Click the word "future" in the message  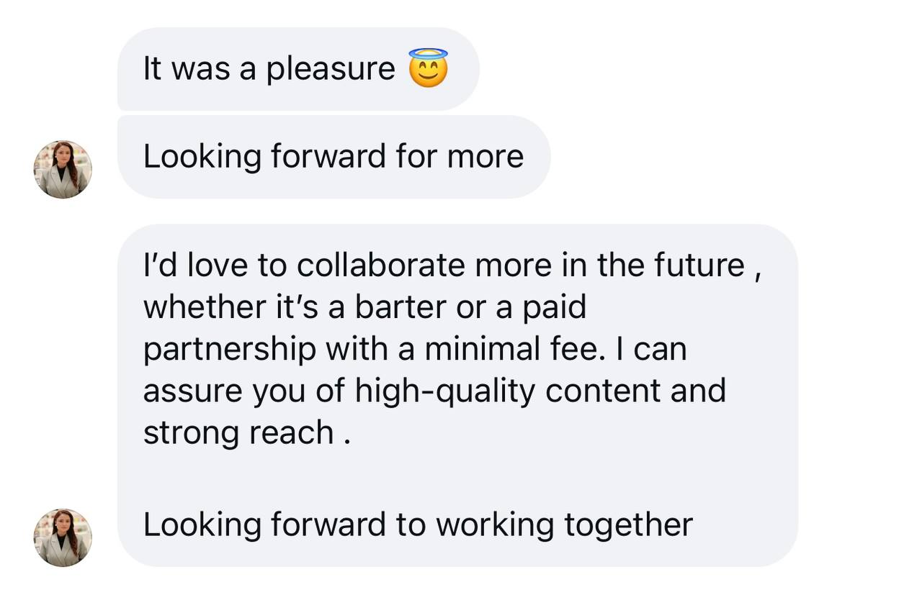pos(699,265)
